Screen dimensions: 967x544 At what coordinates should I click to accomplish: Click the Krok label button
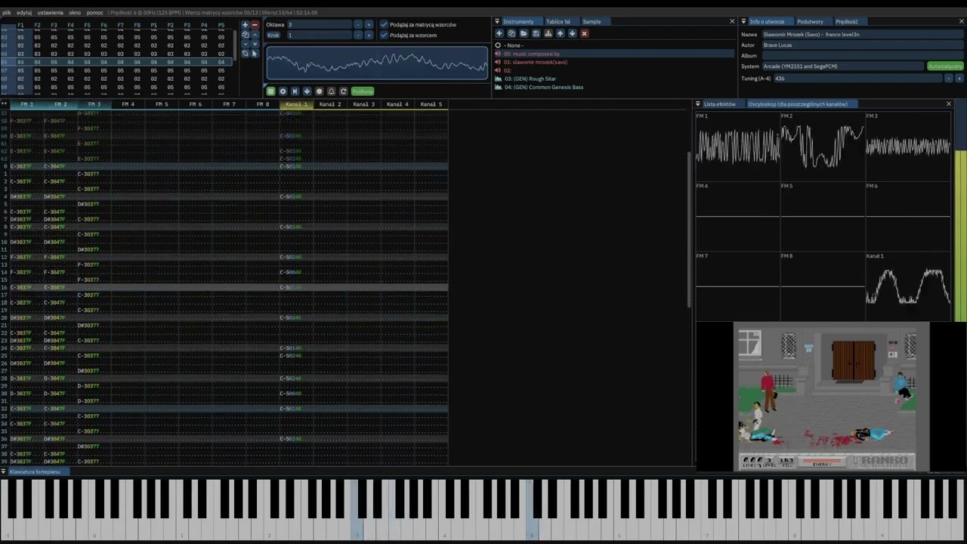pos(273,35)
